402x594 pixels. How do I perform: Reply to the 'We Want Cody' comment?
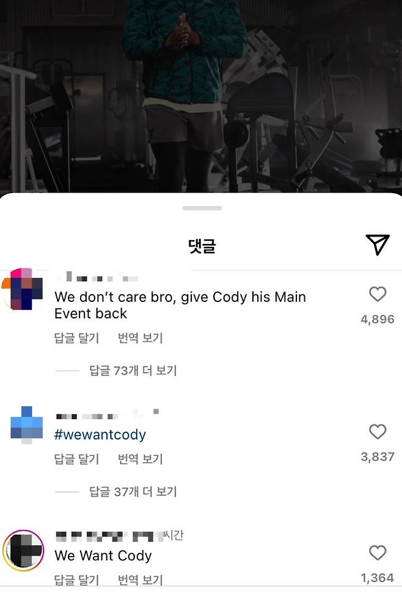[76, 579]
